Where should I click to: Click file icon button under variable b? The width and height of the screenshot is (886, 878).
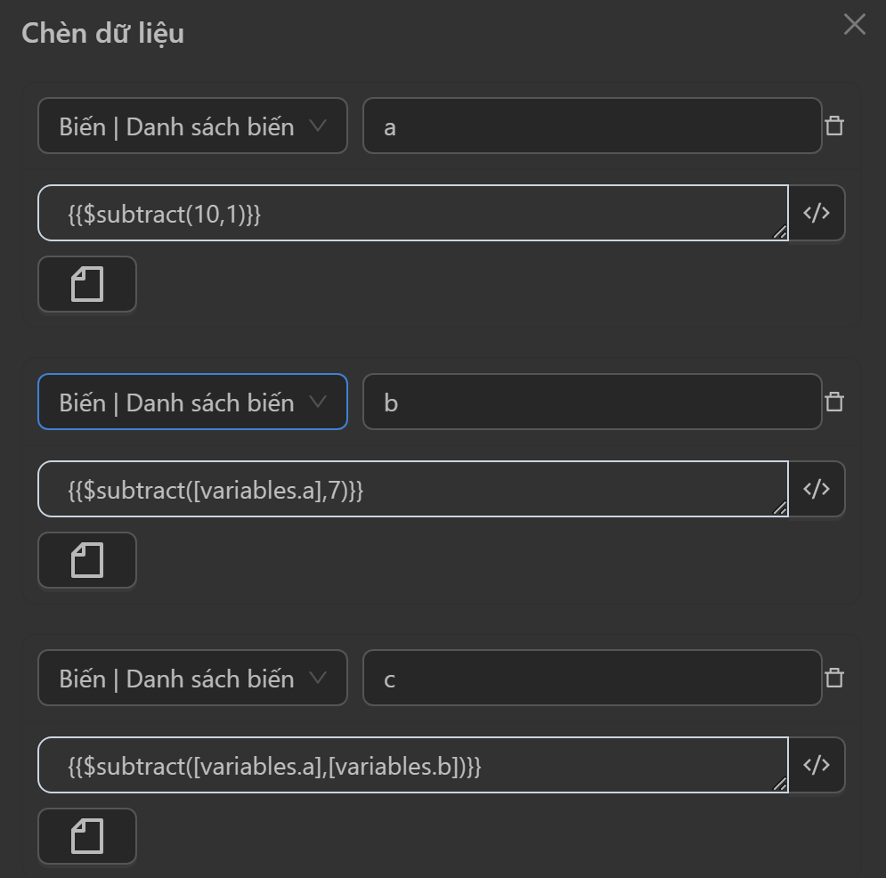point(87,560)
